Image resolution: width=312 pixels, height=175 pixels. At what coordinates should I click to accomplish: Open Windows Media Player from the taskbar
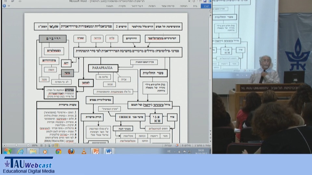pyautogui.click(x=45, y=151)
